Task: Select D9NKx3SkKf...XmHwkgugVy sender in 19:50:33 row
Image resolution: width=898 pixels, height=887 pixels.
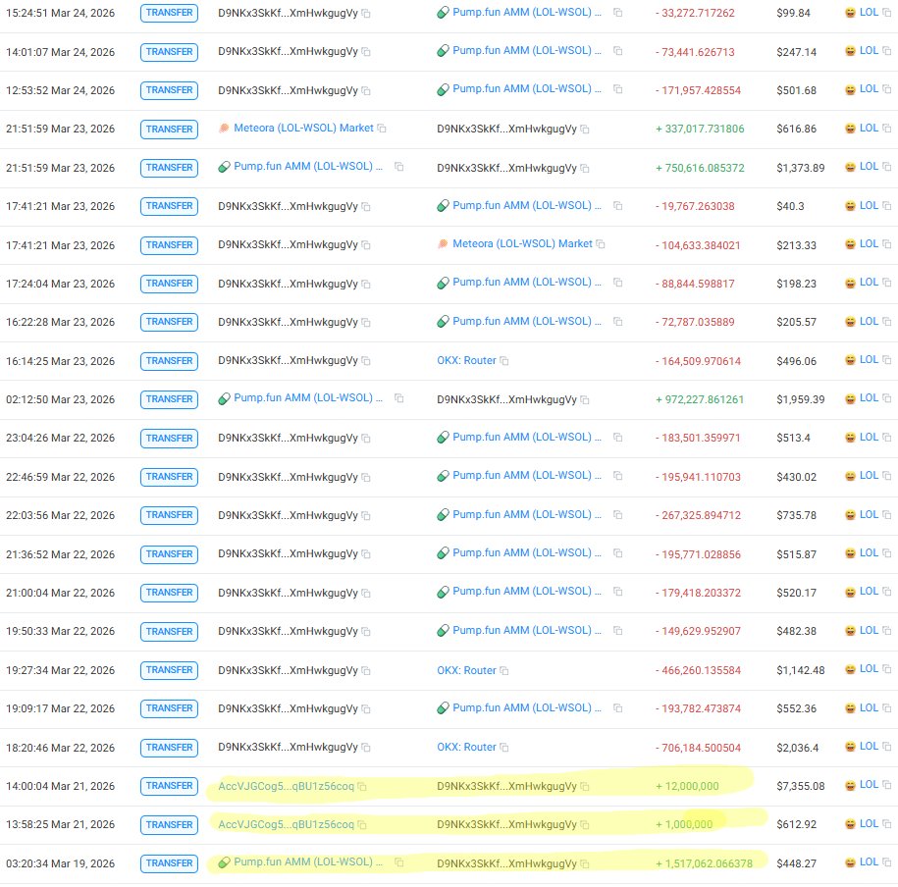Action: [x=288, y=632]
